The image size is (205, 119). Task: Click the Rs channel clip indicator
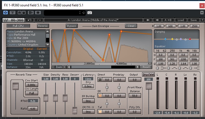tap(195, 79)
